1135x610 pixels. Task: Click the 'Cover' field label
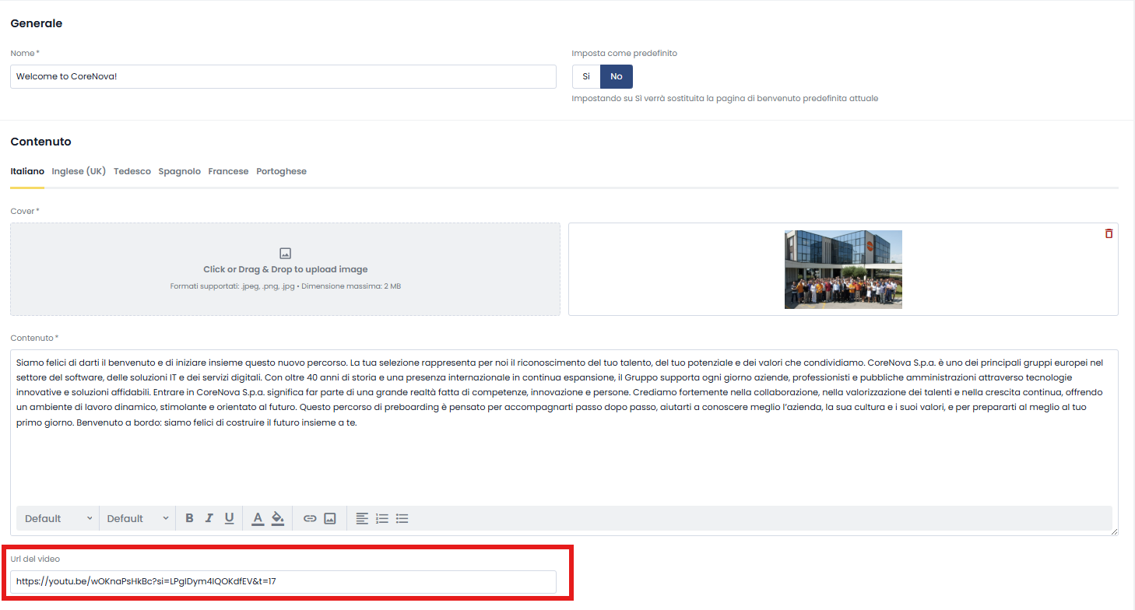point(25,211)
